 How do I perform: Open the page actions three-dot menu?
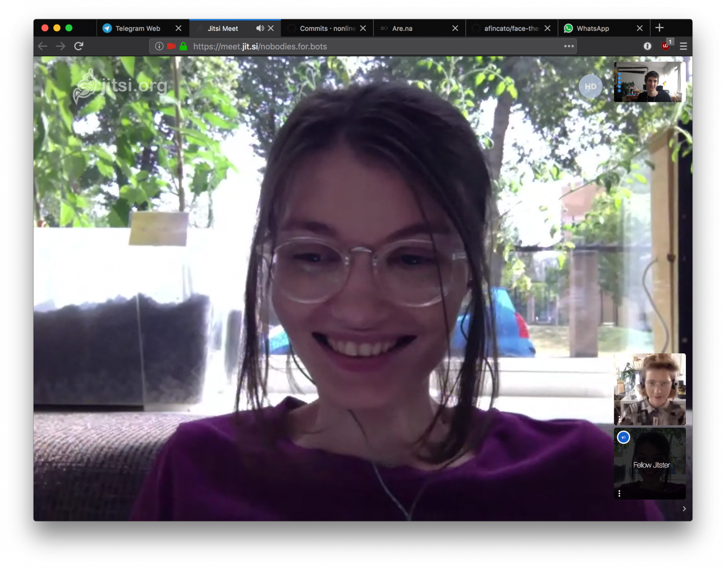(x=569, y=46)
